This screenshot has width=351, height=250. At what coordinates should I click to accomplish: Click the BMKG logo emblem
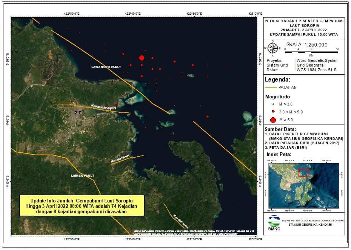[x=274, y=222]
